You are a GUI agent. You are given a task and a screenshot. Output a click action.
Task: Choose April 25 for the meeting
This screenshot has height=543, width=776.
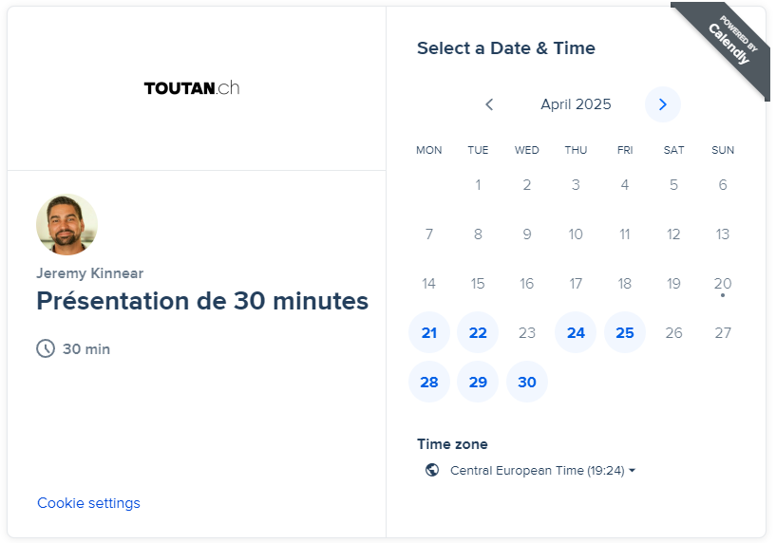pyautogui.click(x=625, y=332)
